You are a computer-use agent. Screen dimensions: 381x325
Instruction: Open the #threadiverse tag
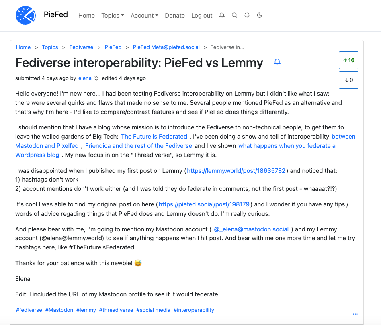116,310
